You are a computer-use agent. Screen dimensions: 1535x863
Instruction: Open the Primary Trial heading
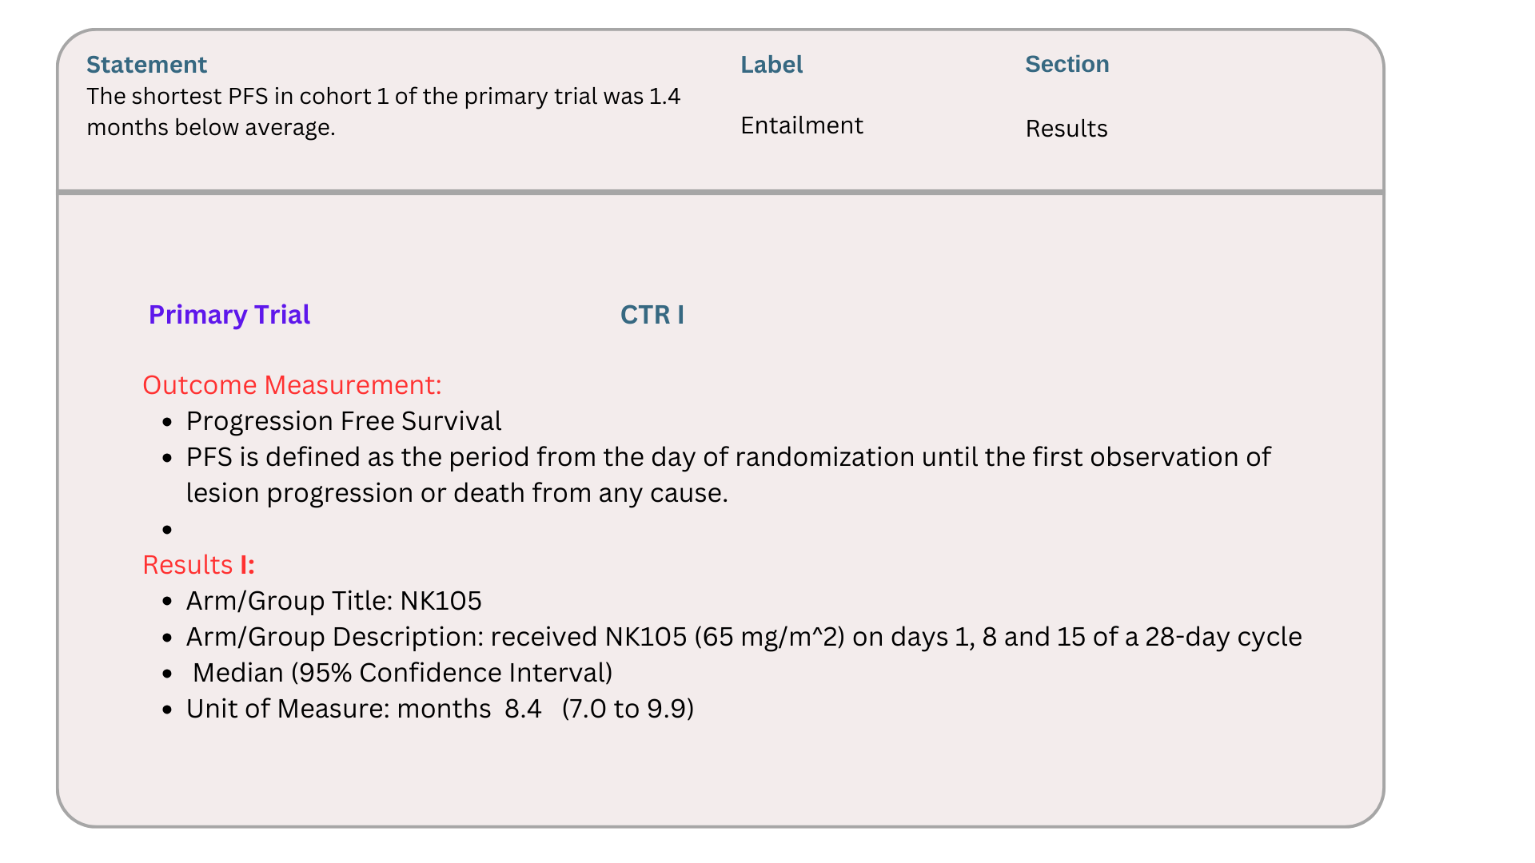pos(229,315)
